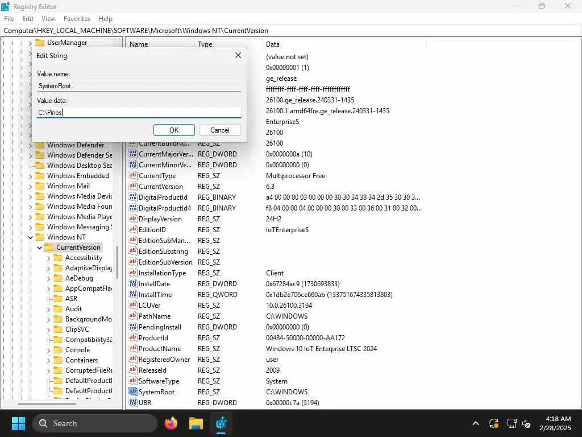Click the CurrentMinorVersion DWORD icon
This screenshot has width=582, height=437.
[x=133, y=164]
